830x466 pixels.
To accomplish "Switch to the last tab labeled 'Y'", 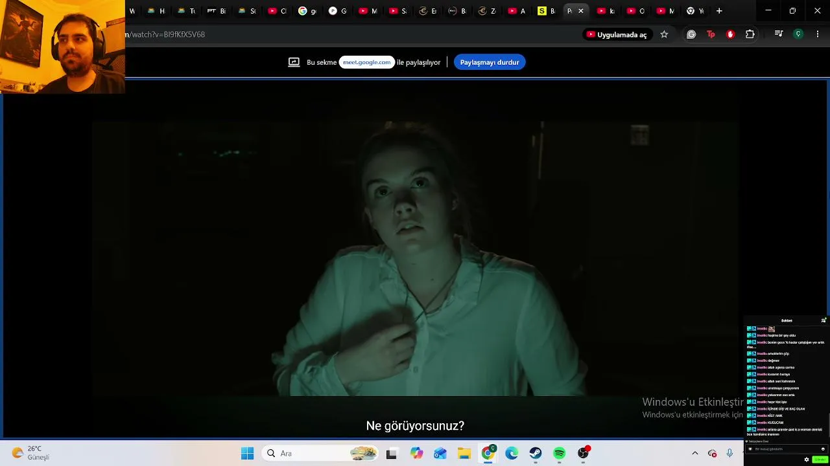I will click(x=696, y=11).
